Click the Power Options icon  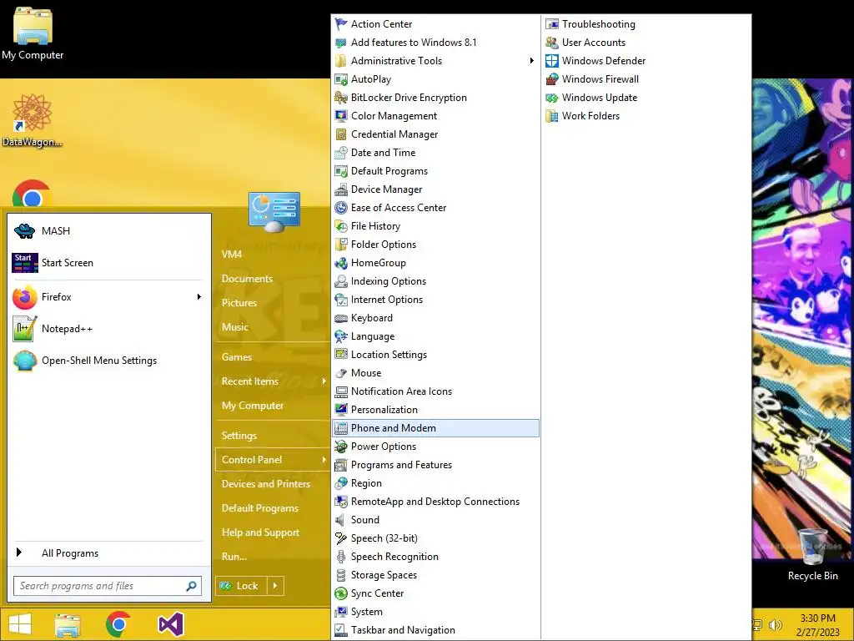[x=341, y=447]
